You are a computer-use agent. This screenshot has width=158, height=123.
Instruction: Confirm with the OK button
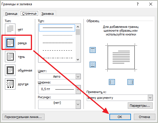point(120,117)
